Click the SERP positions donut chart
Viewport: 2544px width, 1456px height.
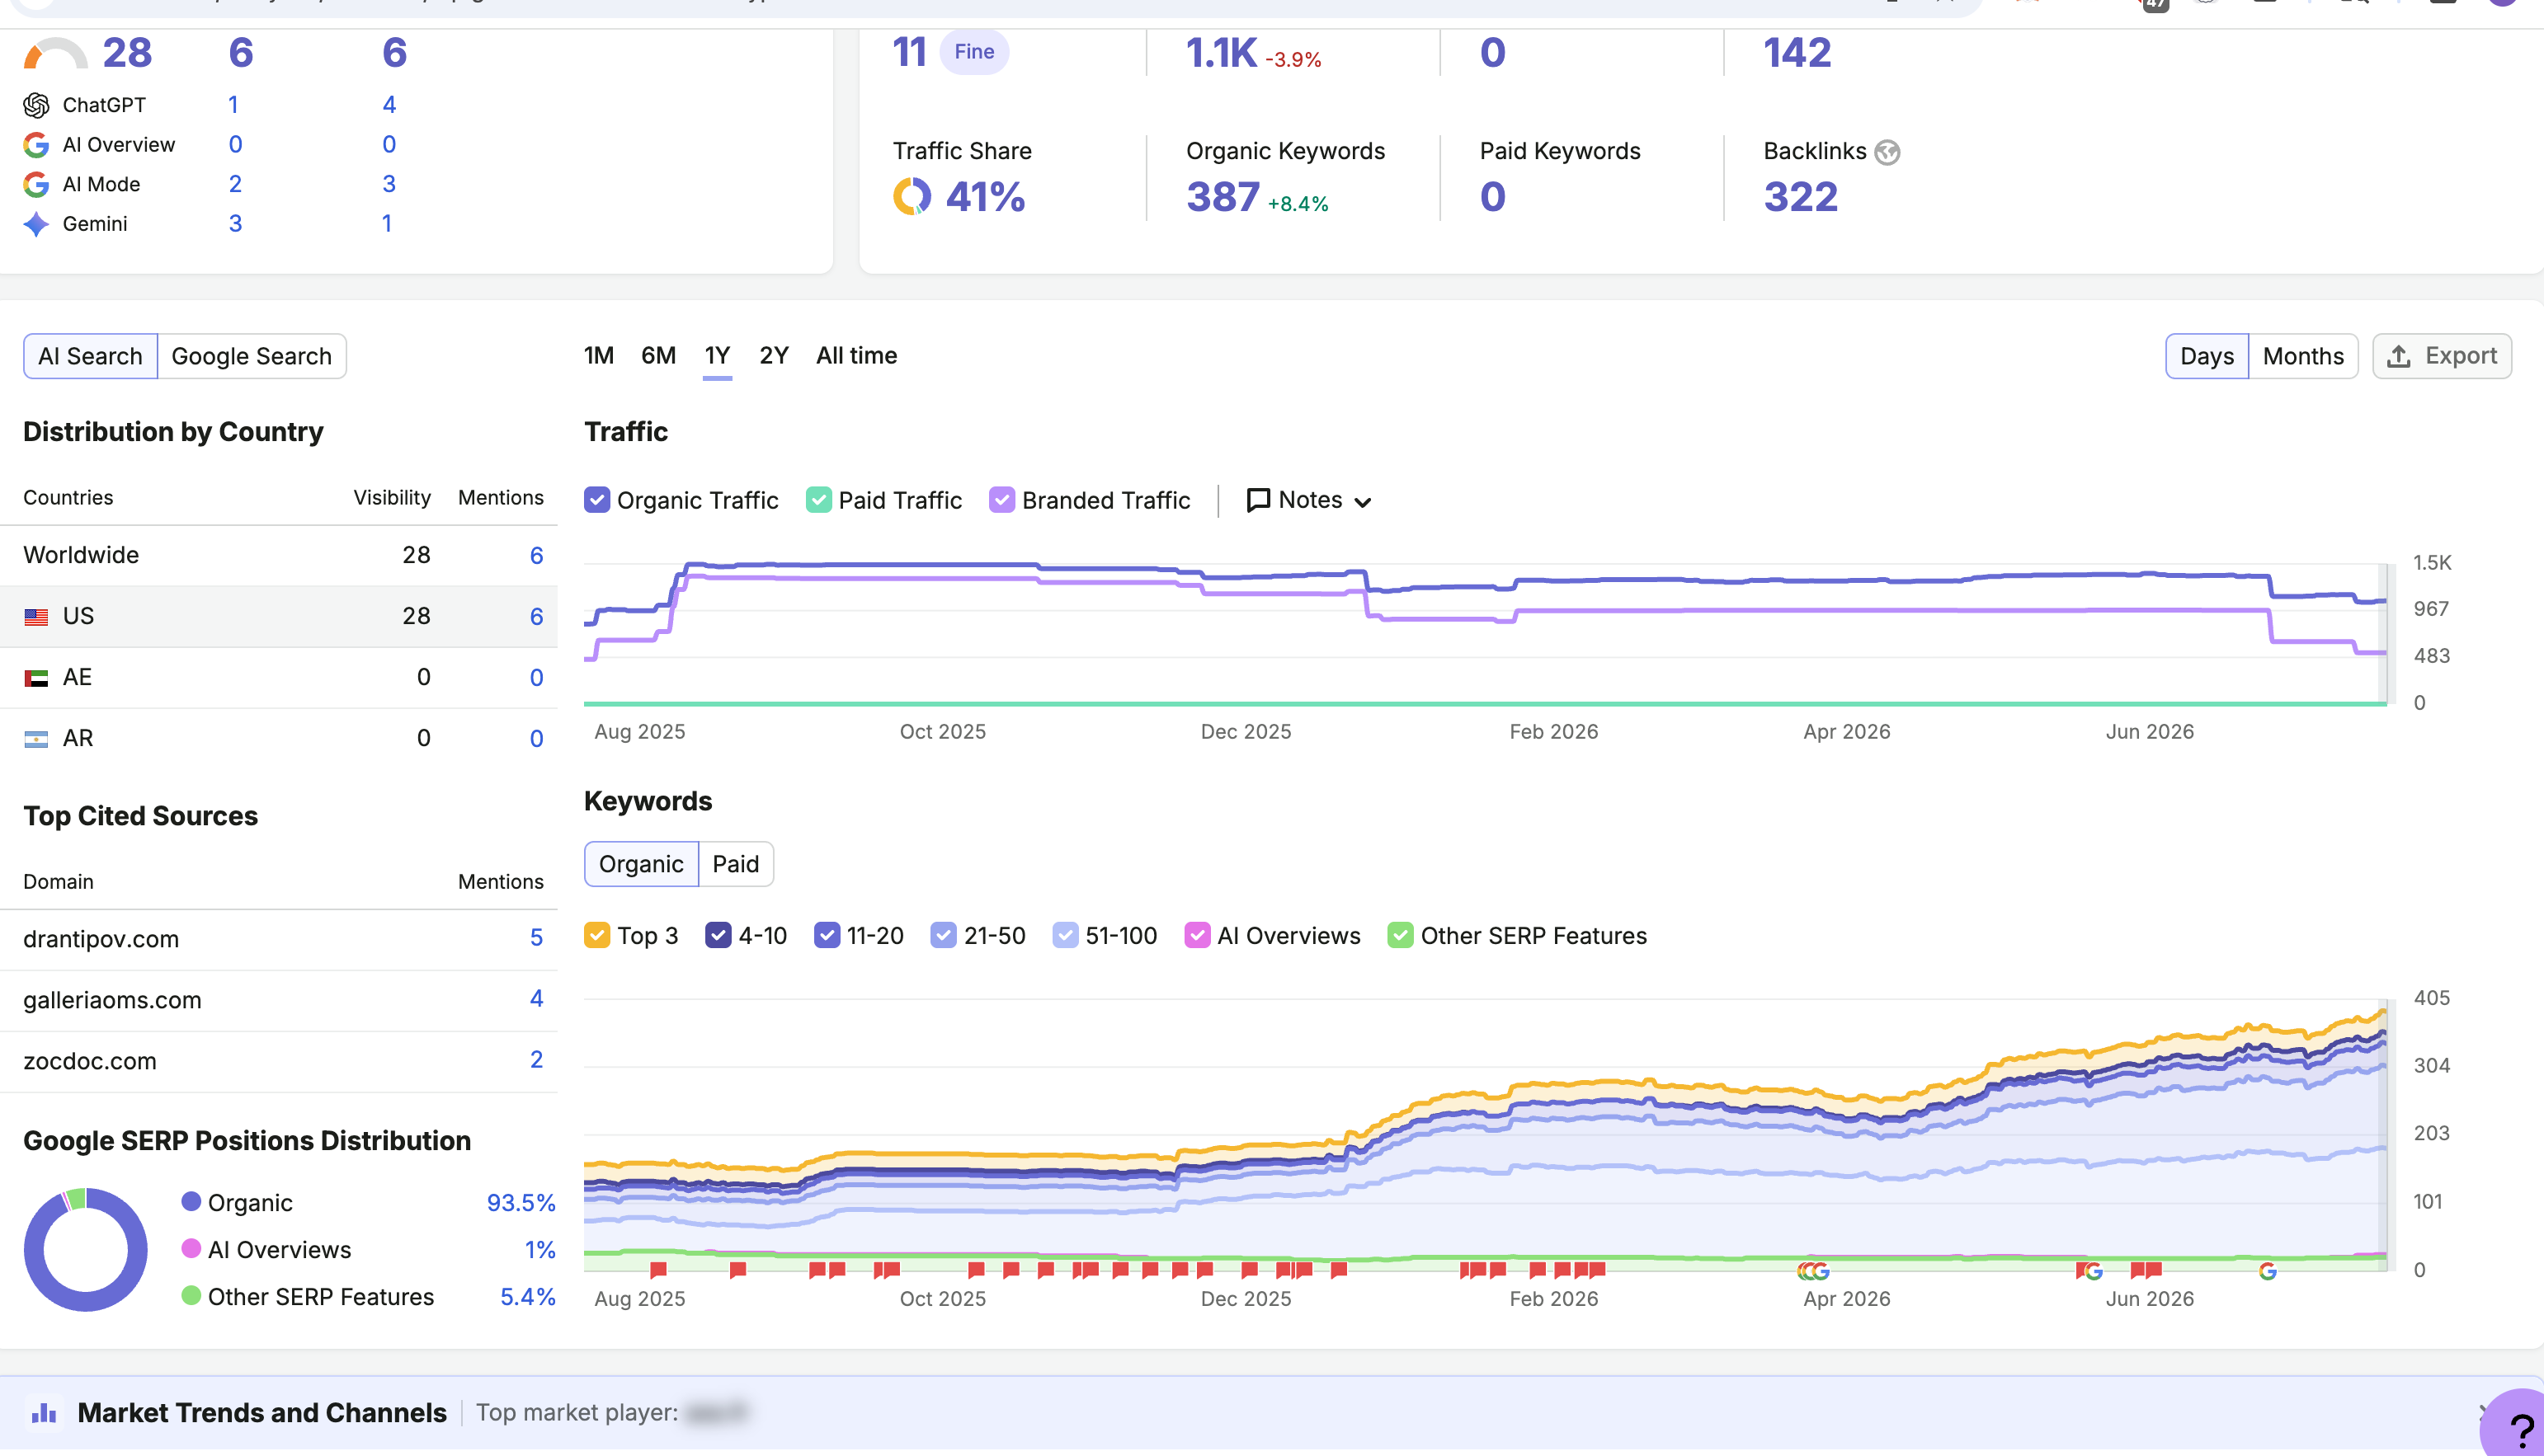click(x=86, y=1250)
